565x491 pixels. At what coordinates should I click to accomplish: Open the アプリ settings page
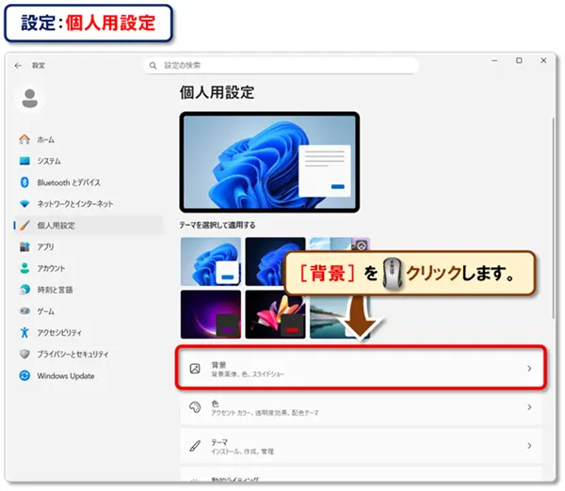click(x=88, y=247)
